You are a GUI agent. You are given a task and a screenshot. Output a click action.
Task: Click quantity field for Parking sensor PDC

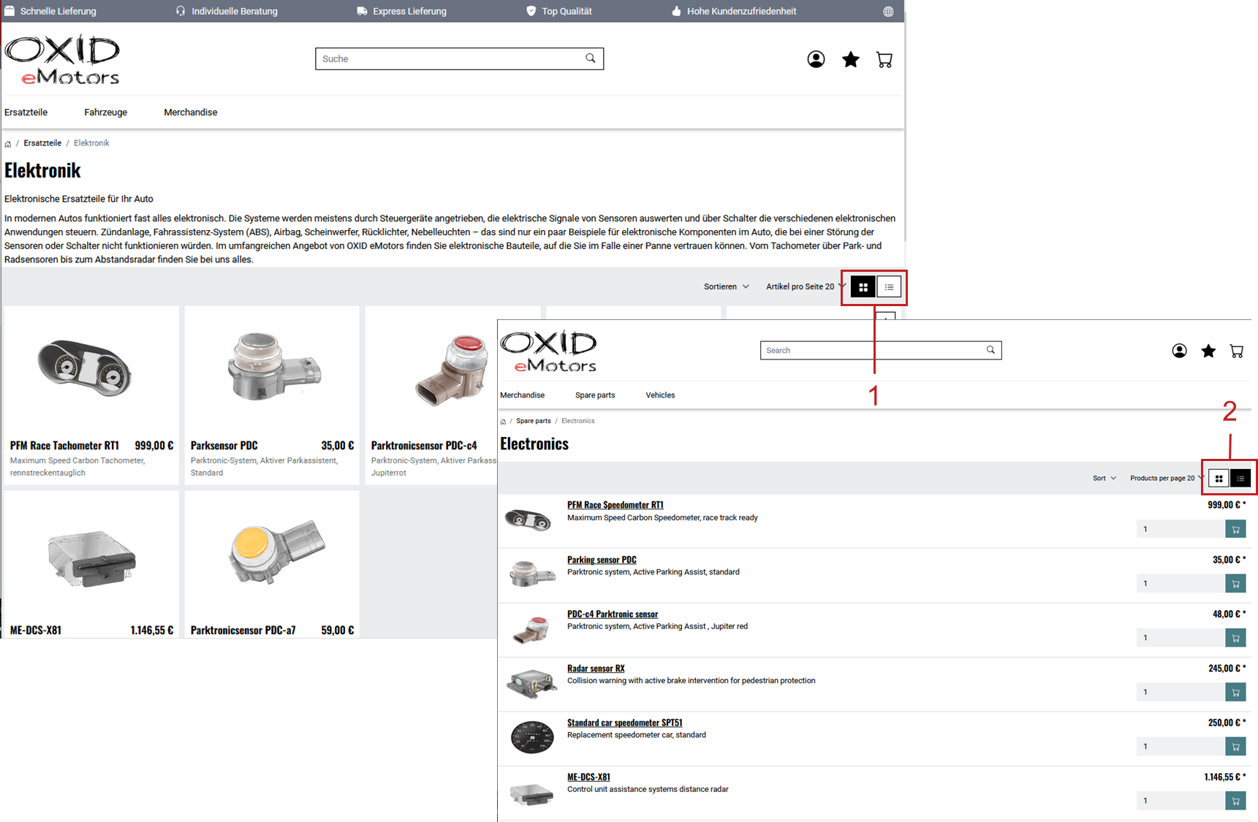1181,583
